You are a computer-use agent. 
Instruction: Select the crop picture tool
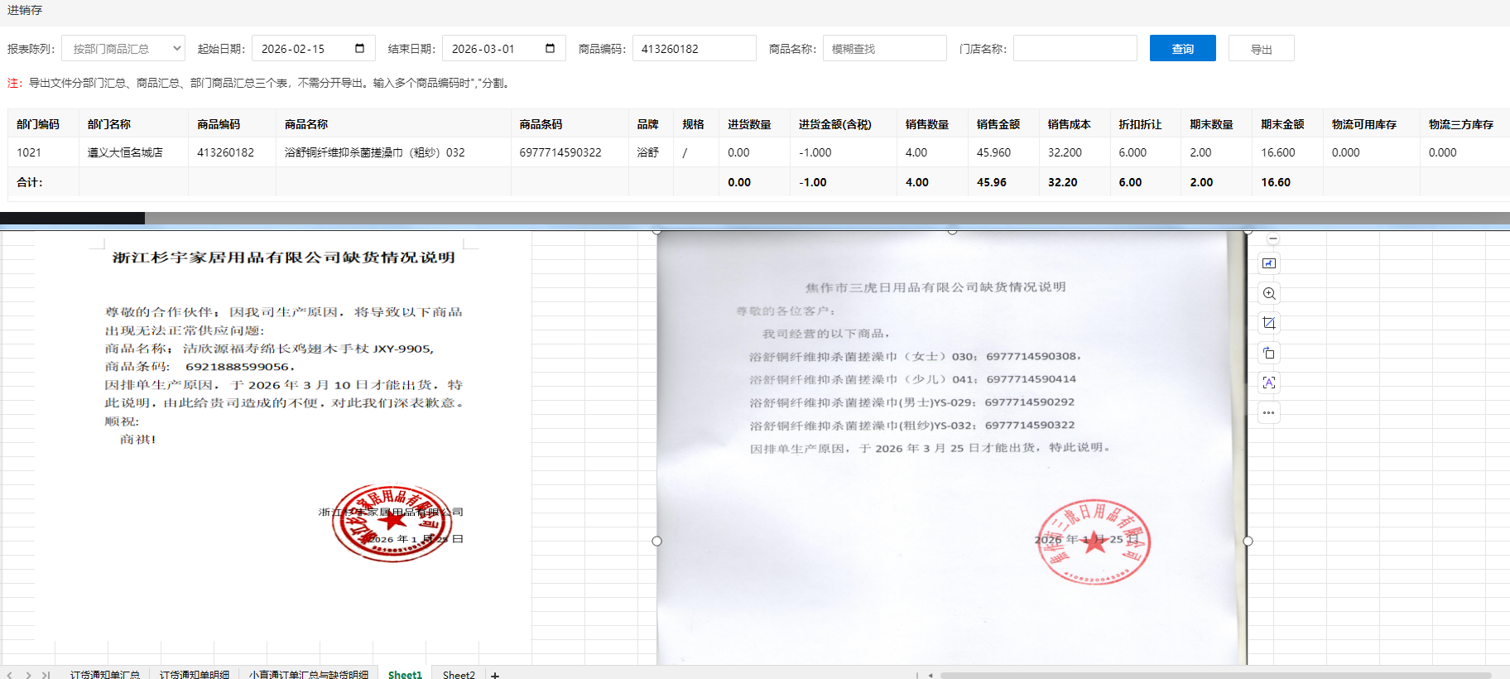pyautogui.click(x=1268, y=323)
